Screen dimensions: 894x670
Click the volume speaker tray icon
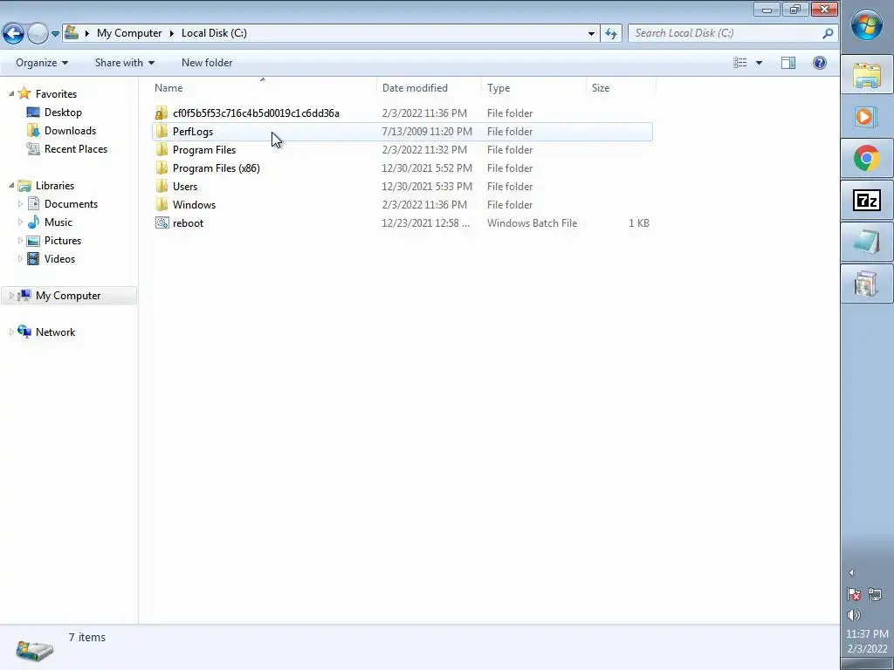pos(854,615)
